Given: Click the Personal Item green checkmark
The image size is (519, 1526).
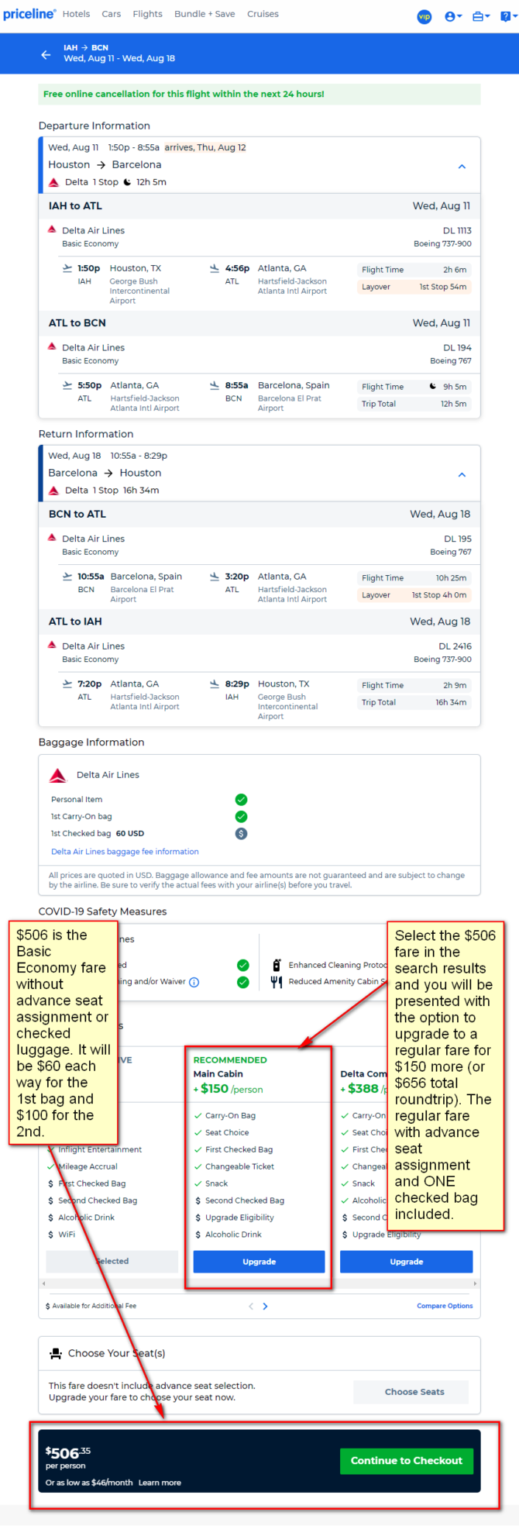Looking at the screenshot, I should coord(241,799).
